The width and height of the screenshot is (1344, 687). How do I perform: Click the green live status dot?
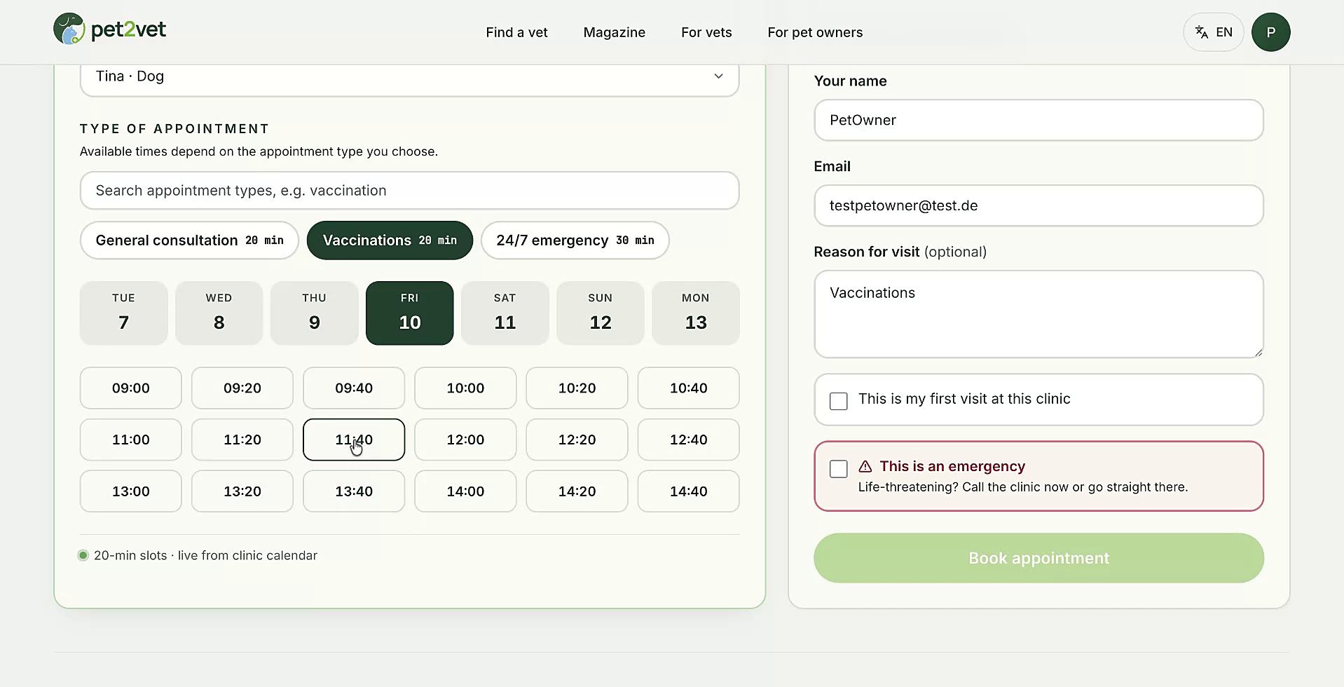[83, 555]
